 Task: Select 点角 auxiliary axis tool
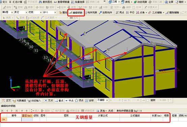click(x=140, y=12)
